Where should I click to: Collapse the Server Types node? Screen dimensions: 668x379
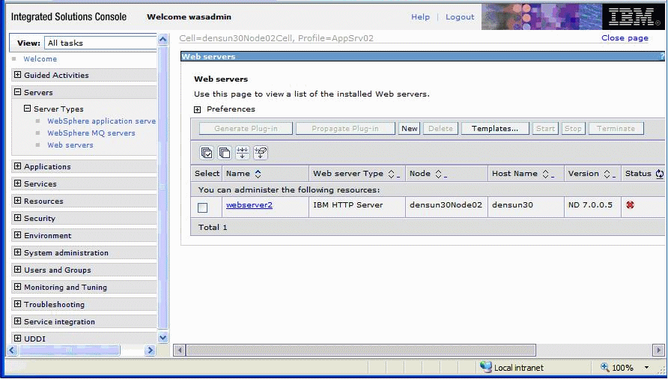[x=27, y=109]
